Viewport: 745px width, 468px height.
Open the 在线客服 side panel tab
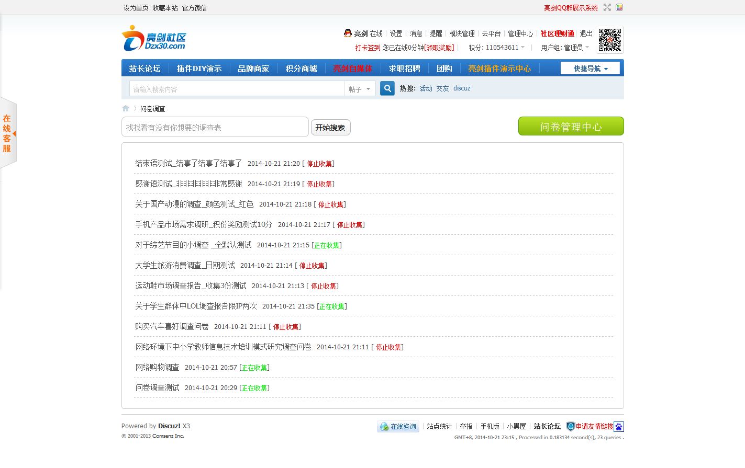point(7,133)
